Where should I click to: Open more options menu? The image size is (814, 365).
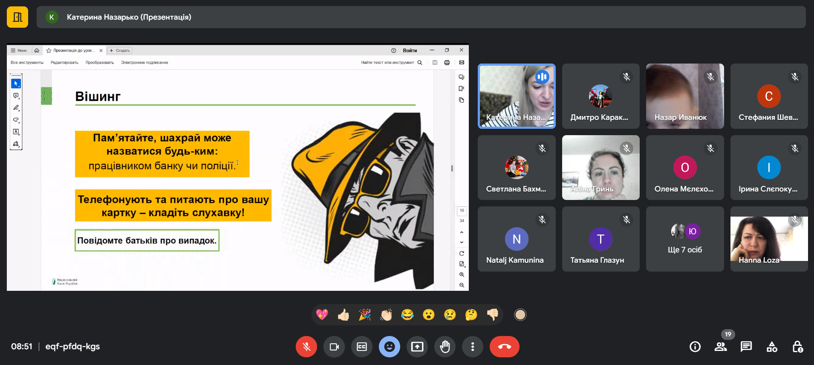[473, 347]
